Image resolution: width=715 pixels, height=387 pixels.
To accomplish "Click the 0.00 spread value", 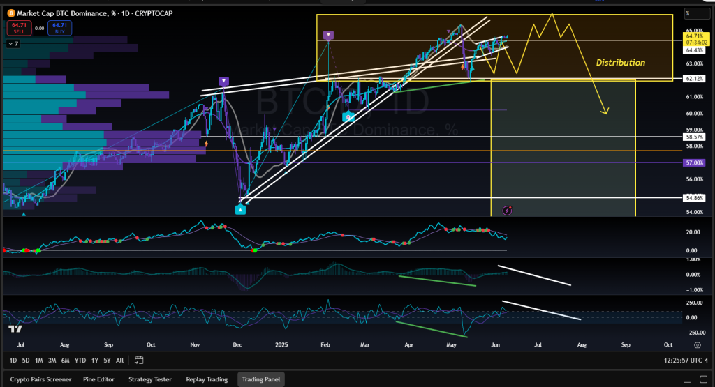I will 40,28.
